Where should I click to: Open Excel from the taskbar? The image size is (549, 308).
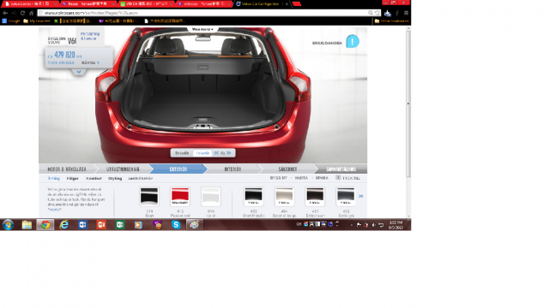point(120,224)
